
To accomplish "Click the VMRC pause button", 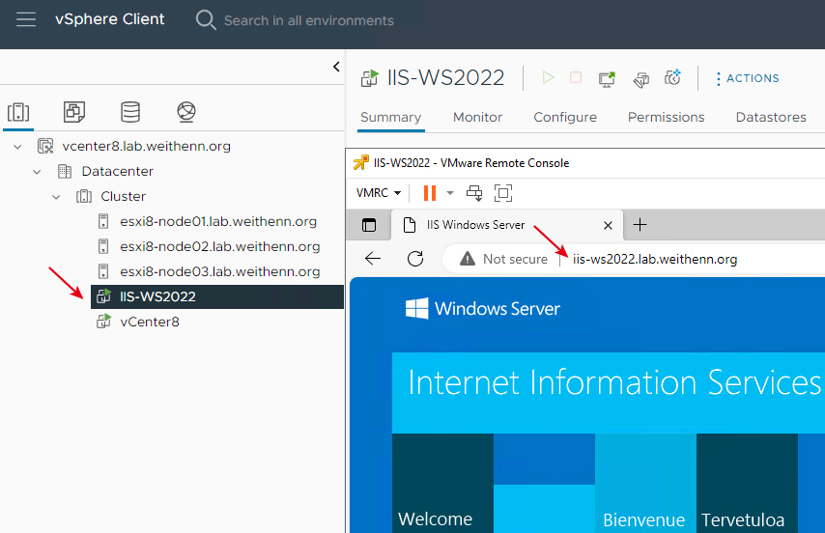I will coord(430,193).
